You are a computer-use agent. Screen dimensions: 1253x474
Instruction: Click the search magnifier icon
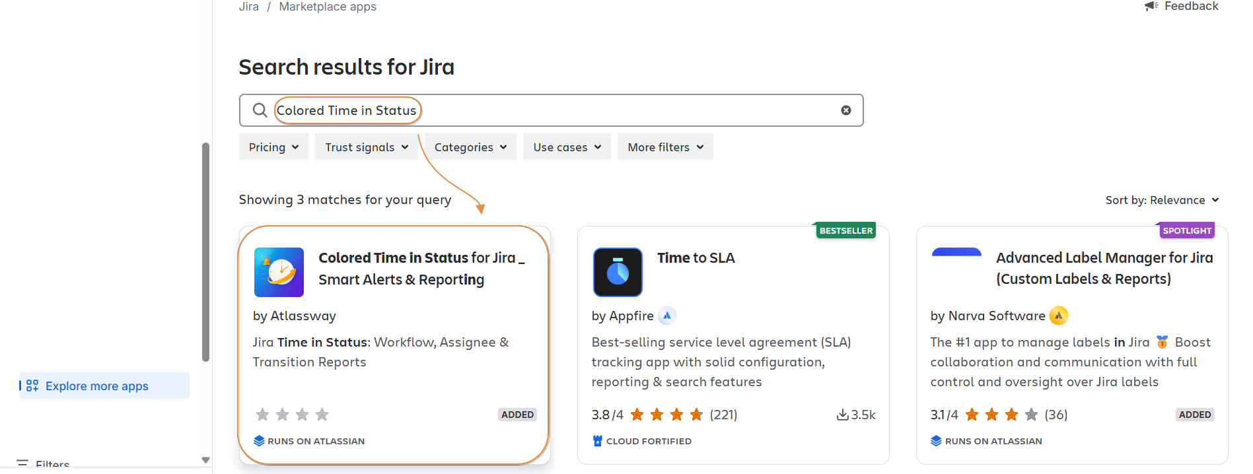coord(260,110)
